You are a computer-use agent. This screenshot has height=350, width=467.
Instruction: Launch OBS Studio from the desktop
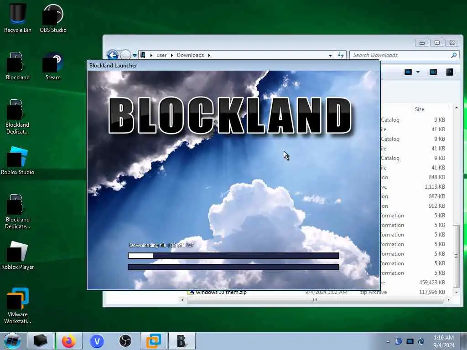pyautogui.click(x=53, y=18)
